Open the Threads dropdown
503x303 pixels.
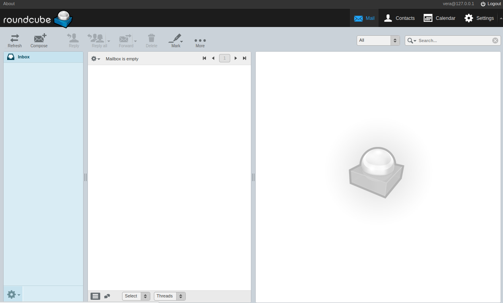click(x=170, y=296)
